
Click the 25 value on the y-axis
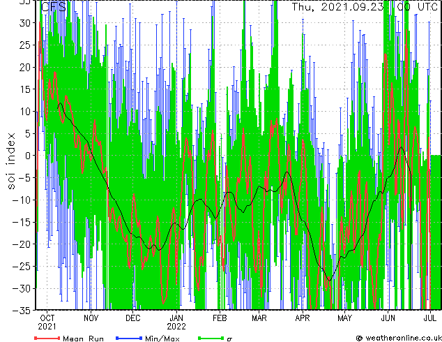[x=25, y=45]
